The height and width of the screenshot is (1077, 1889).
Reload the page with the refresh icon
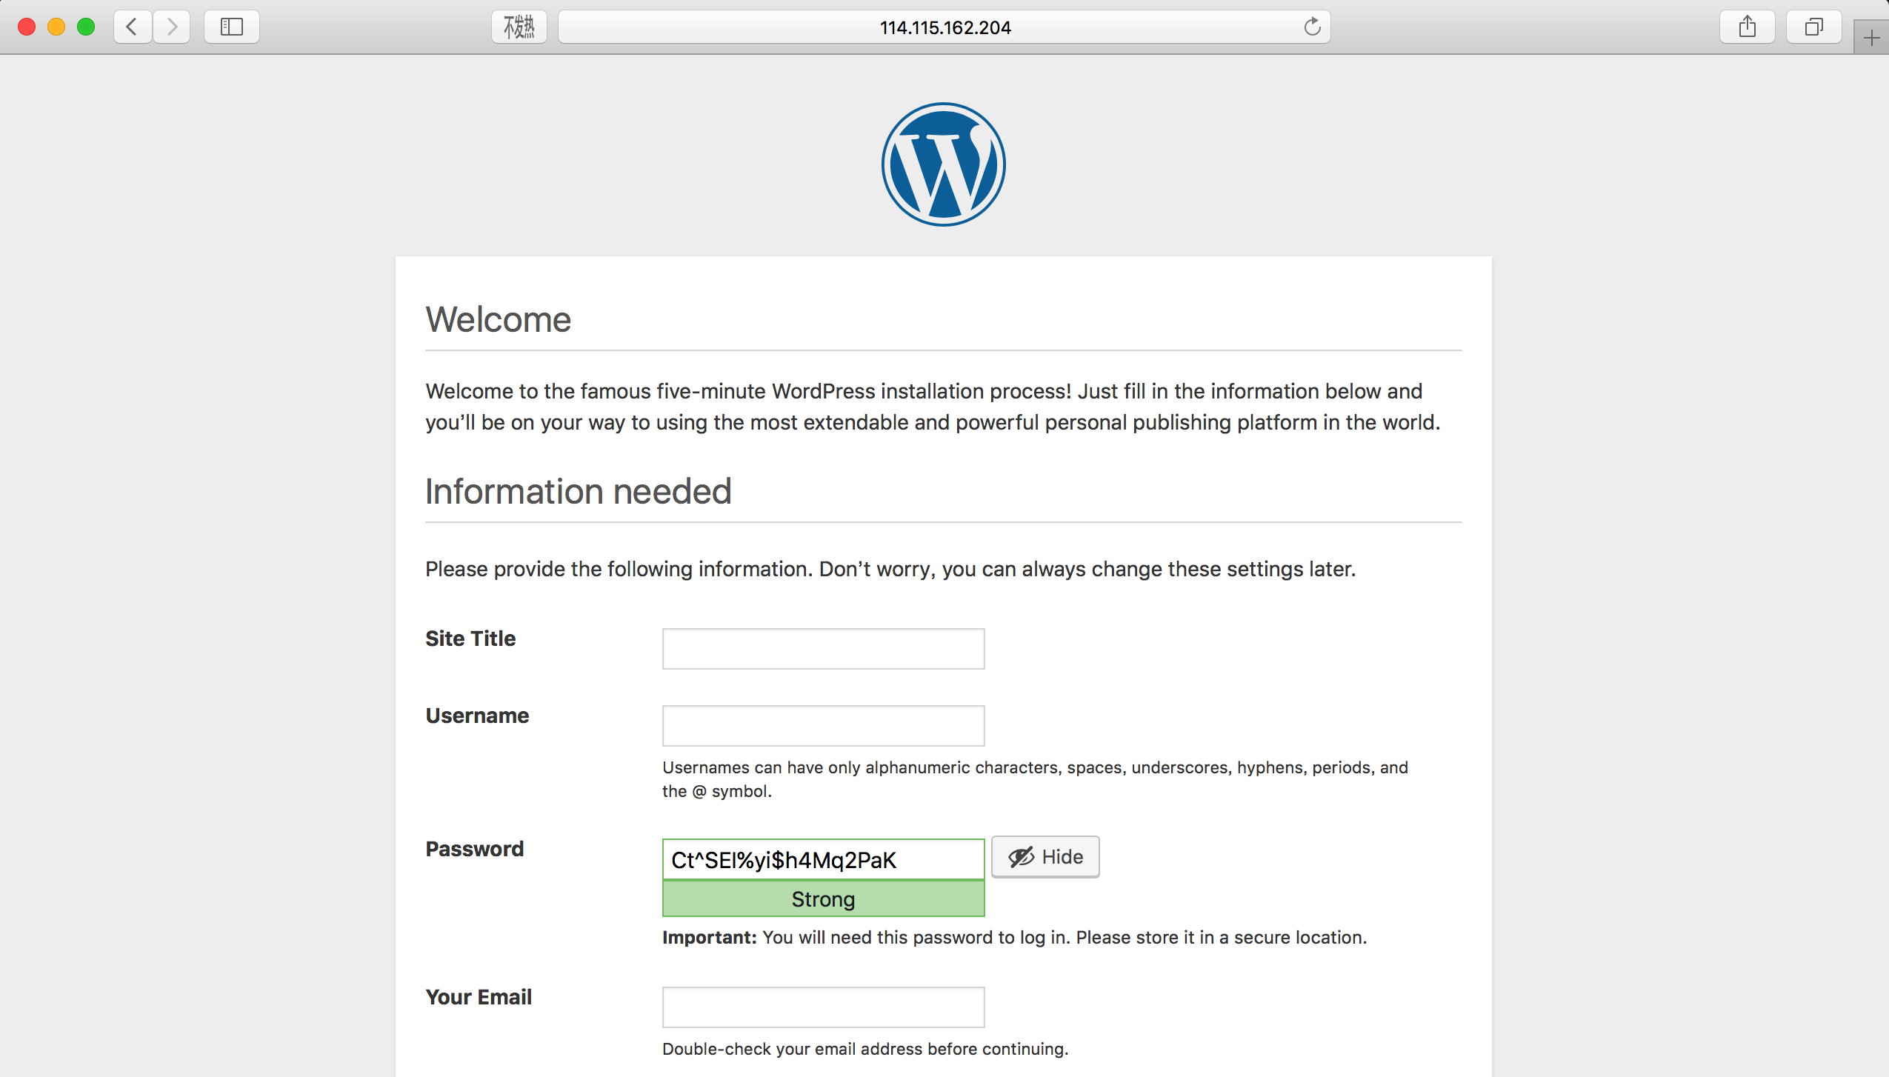(x=1312, y=27)
